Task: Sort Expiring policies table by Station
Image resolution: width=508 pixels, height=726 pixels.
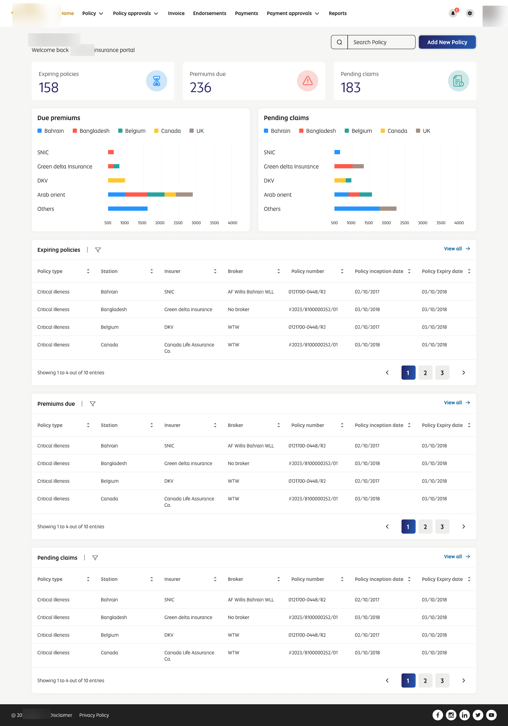Action: click(152, 271)
